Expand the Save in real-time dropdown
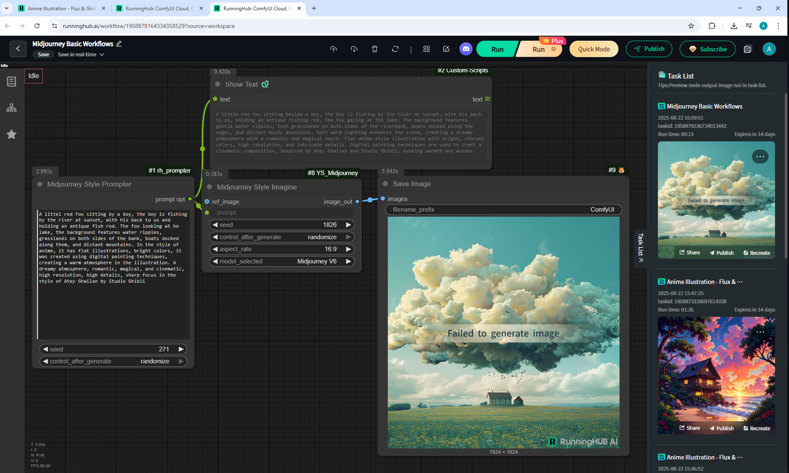 point(102,54)
